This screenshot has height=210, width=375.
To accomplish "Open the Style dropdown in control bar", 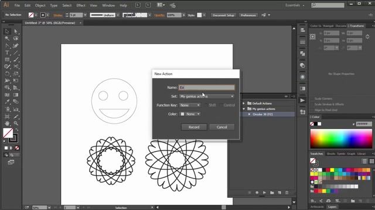I will (x=204, y=15).
